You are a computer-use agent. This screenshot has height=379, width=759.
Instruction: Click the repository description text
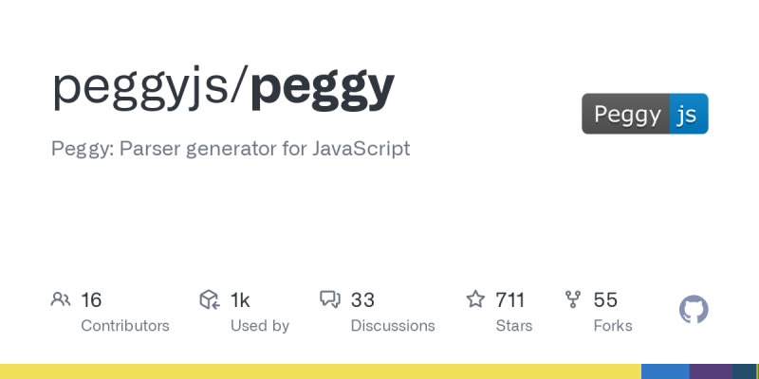pos(231,149)
